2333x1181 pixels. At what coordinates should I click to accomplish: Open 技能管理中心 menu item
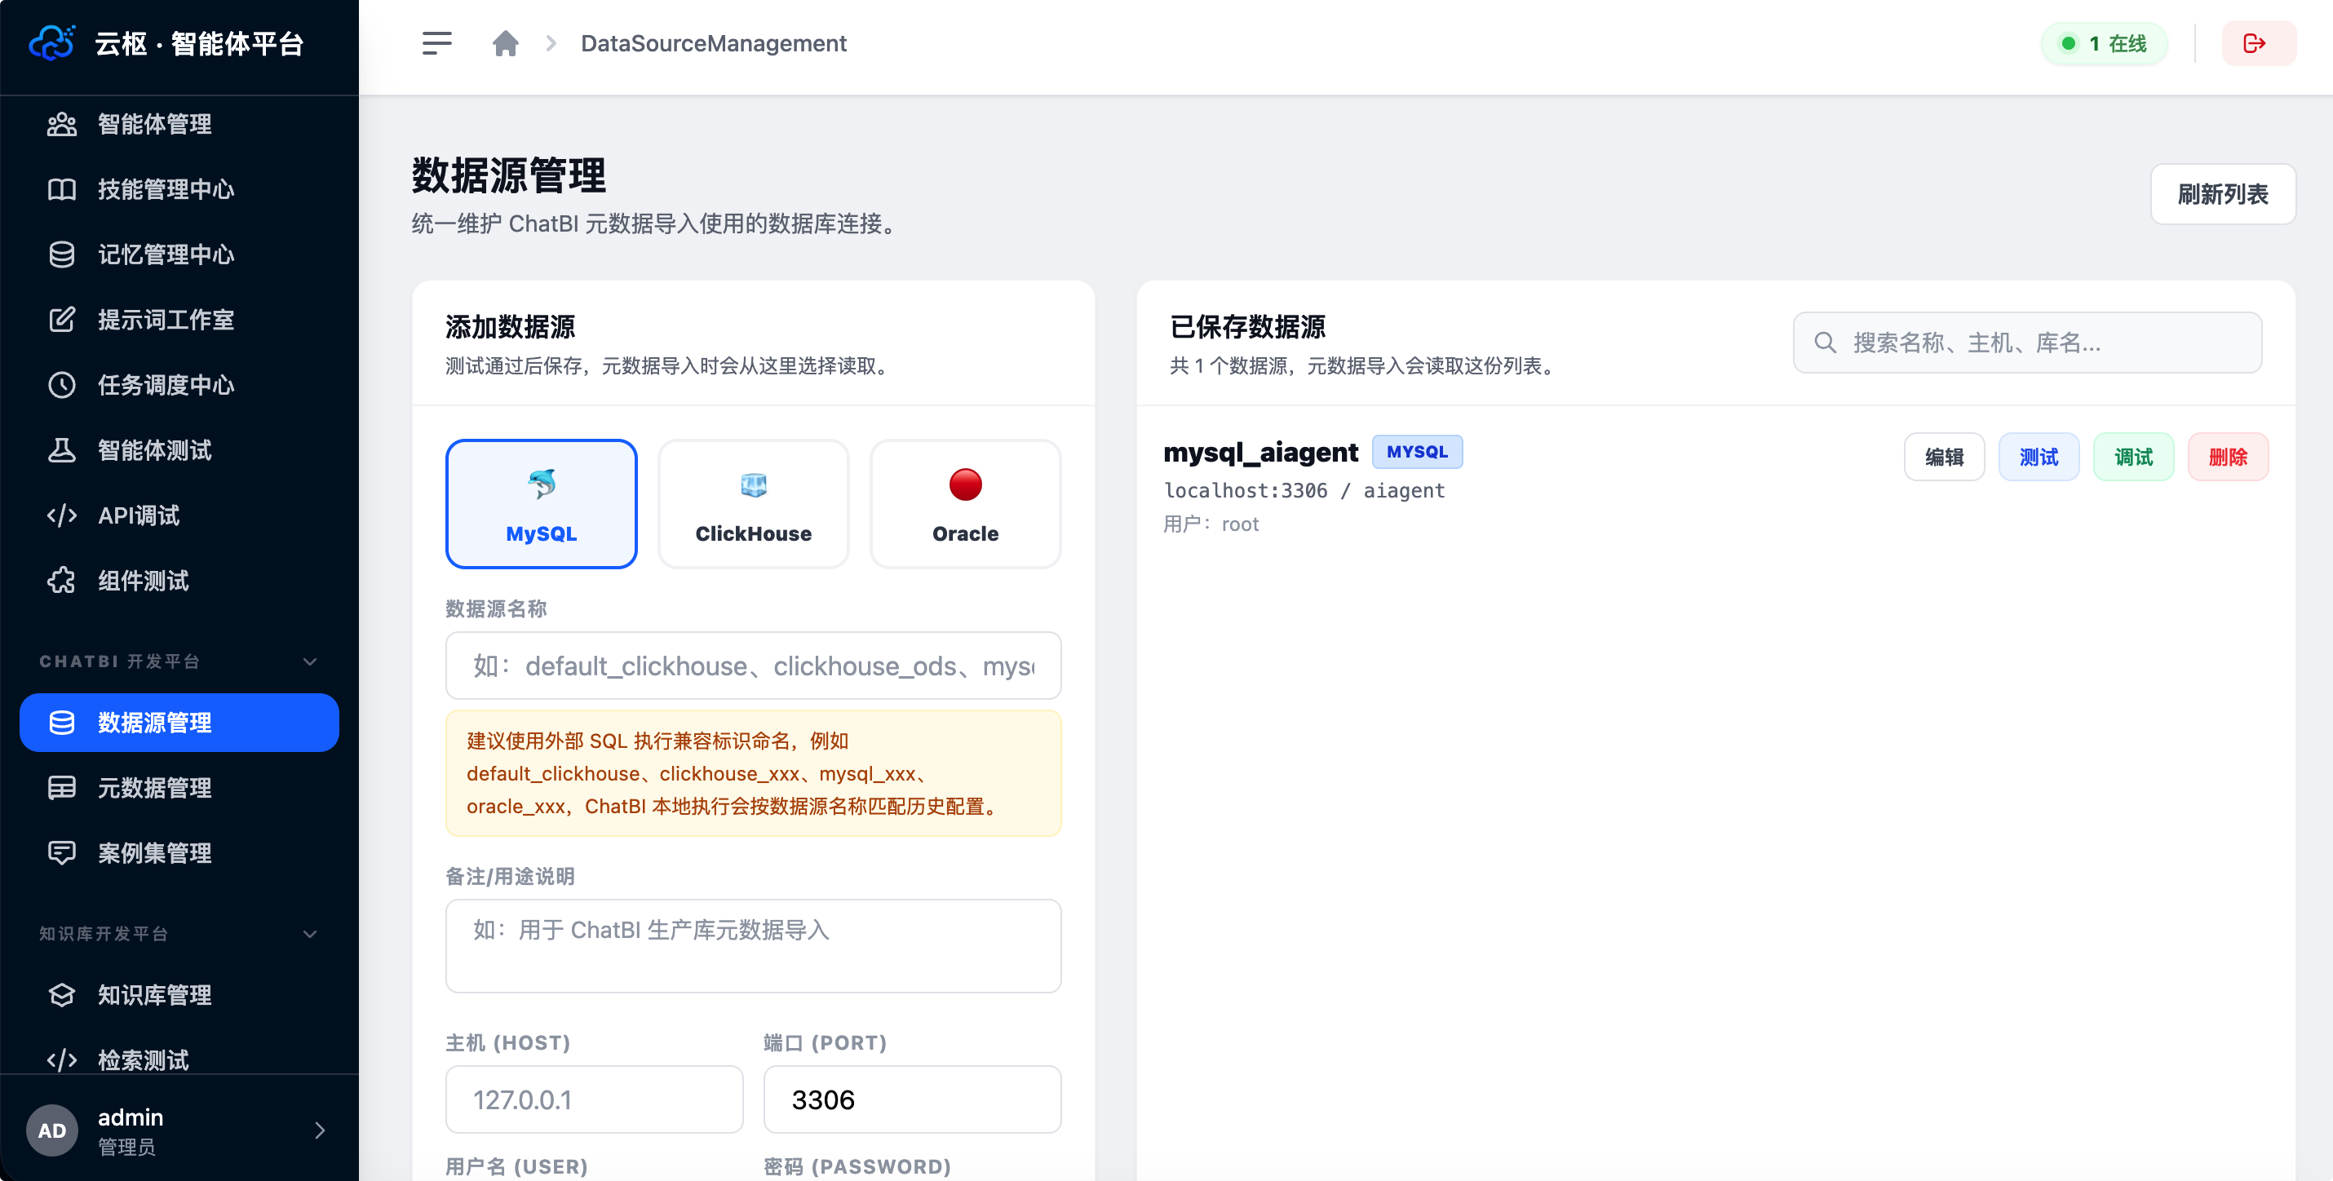pyautogui.click(x=179, y=189)
